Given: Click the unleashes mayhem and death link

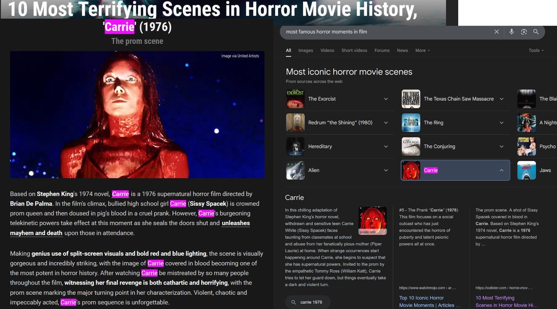Looking at the screenshot, I should click(x=130, y=228).
